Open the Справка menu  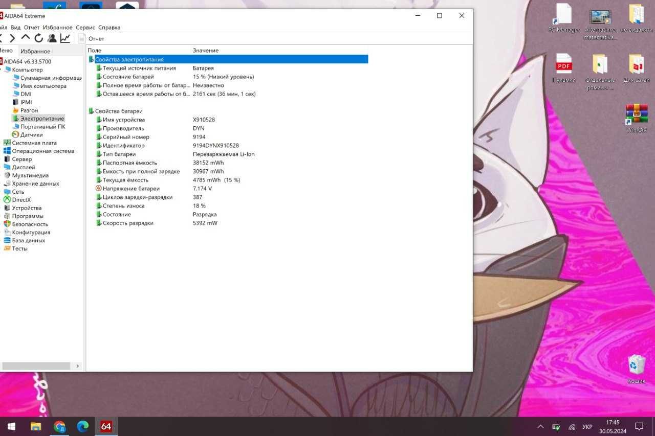click(x=110, y=27)
